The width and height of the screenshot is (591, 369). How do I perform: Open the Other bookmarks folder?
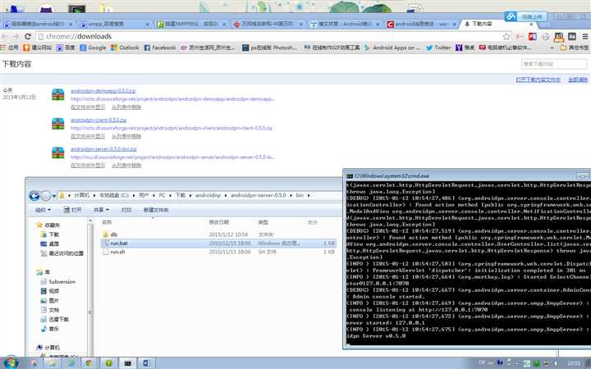pyautogui.click(x=574, y=48)
